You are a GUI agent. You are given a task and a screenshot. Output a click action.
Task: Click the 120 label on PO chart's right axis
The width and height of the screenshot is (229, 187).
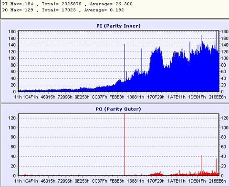pos(225,118)
